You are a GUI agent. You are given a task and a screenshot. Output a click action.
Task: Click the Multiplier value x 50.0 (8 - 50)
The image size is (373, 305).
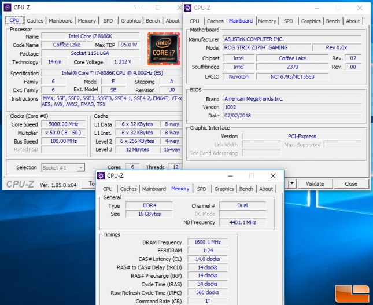point(63,133)
